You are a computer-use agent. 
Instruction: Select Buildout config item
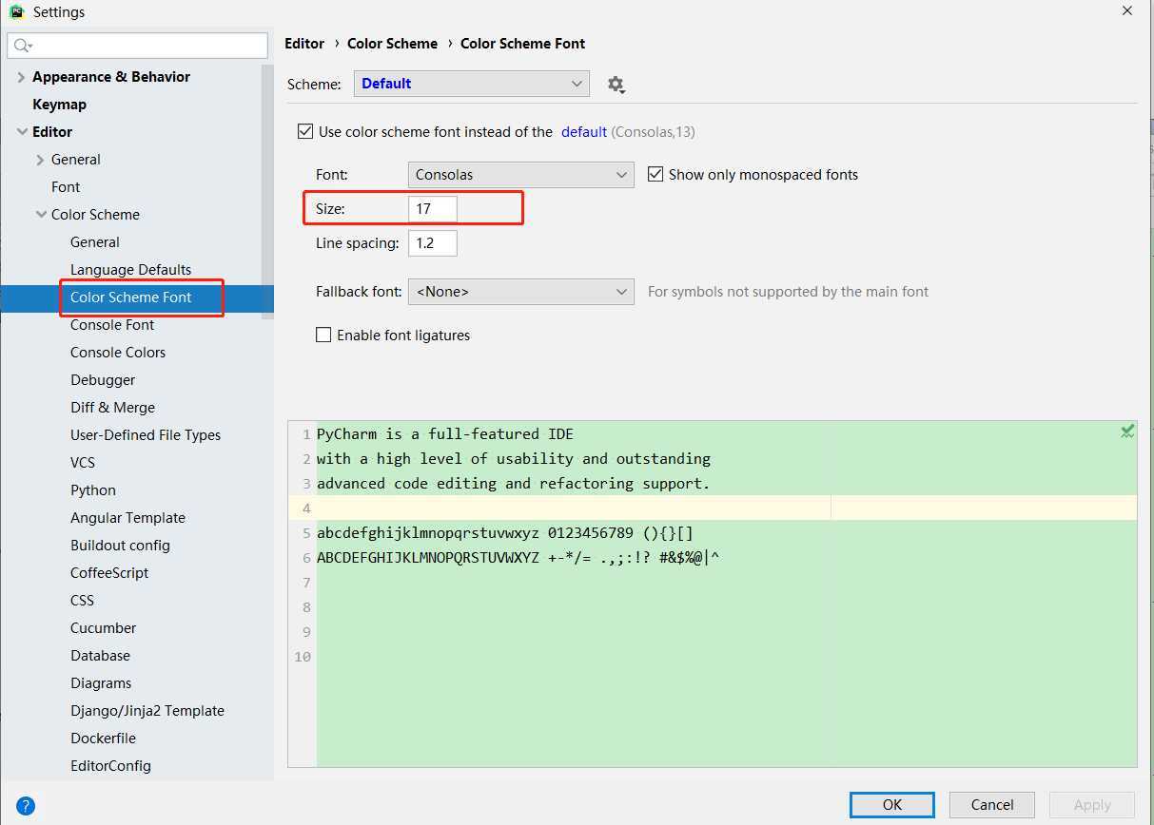tap(120, 546)
